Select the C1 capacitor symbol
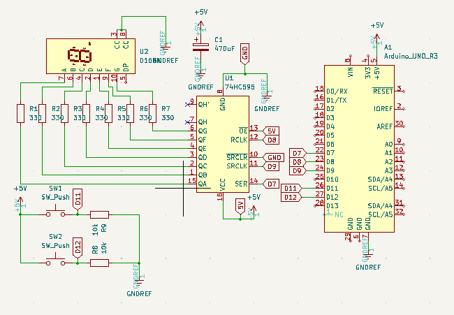This screenshot has width=454, height=315. pos(200,47)
